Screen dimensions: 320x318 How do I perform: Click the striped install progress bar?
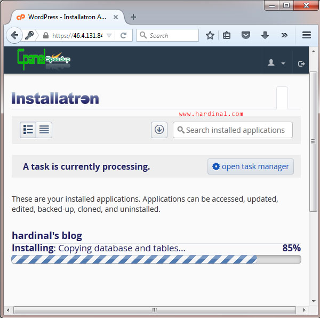[156, 259]
